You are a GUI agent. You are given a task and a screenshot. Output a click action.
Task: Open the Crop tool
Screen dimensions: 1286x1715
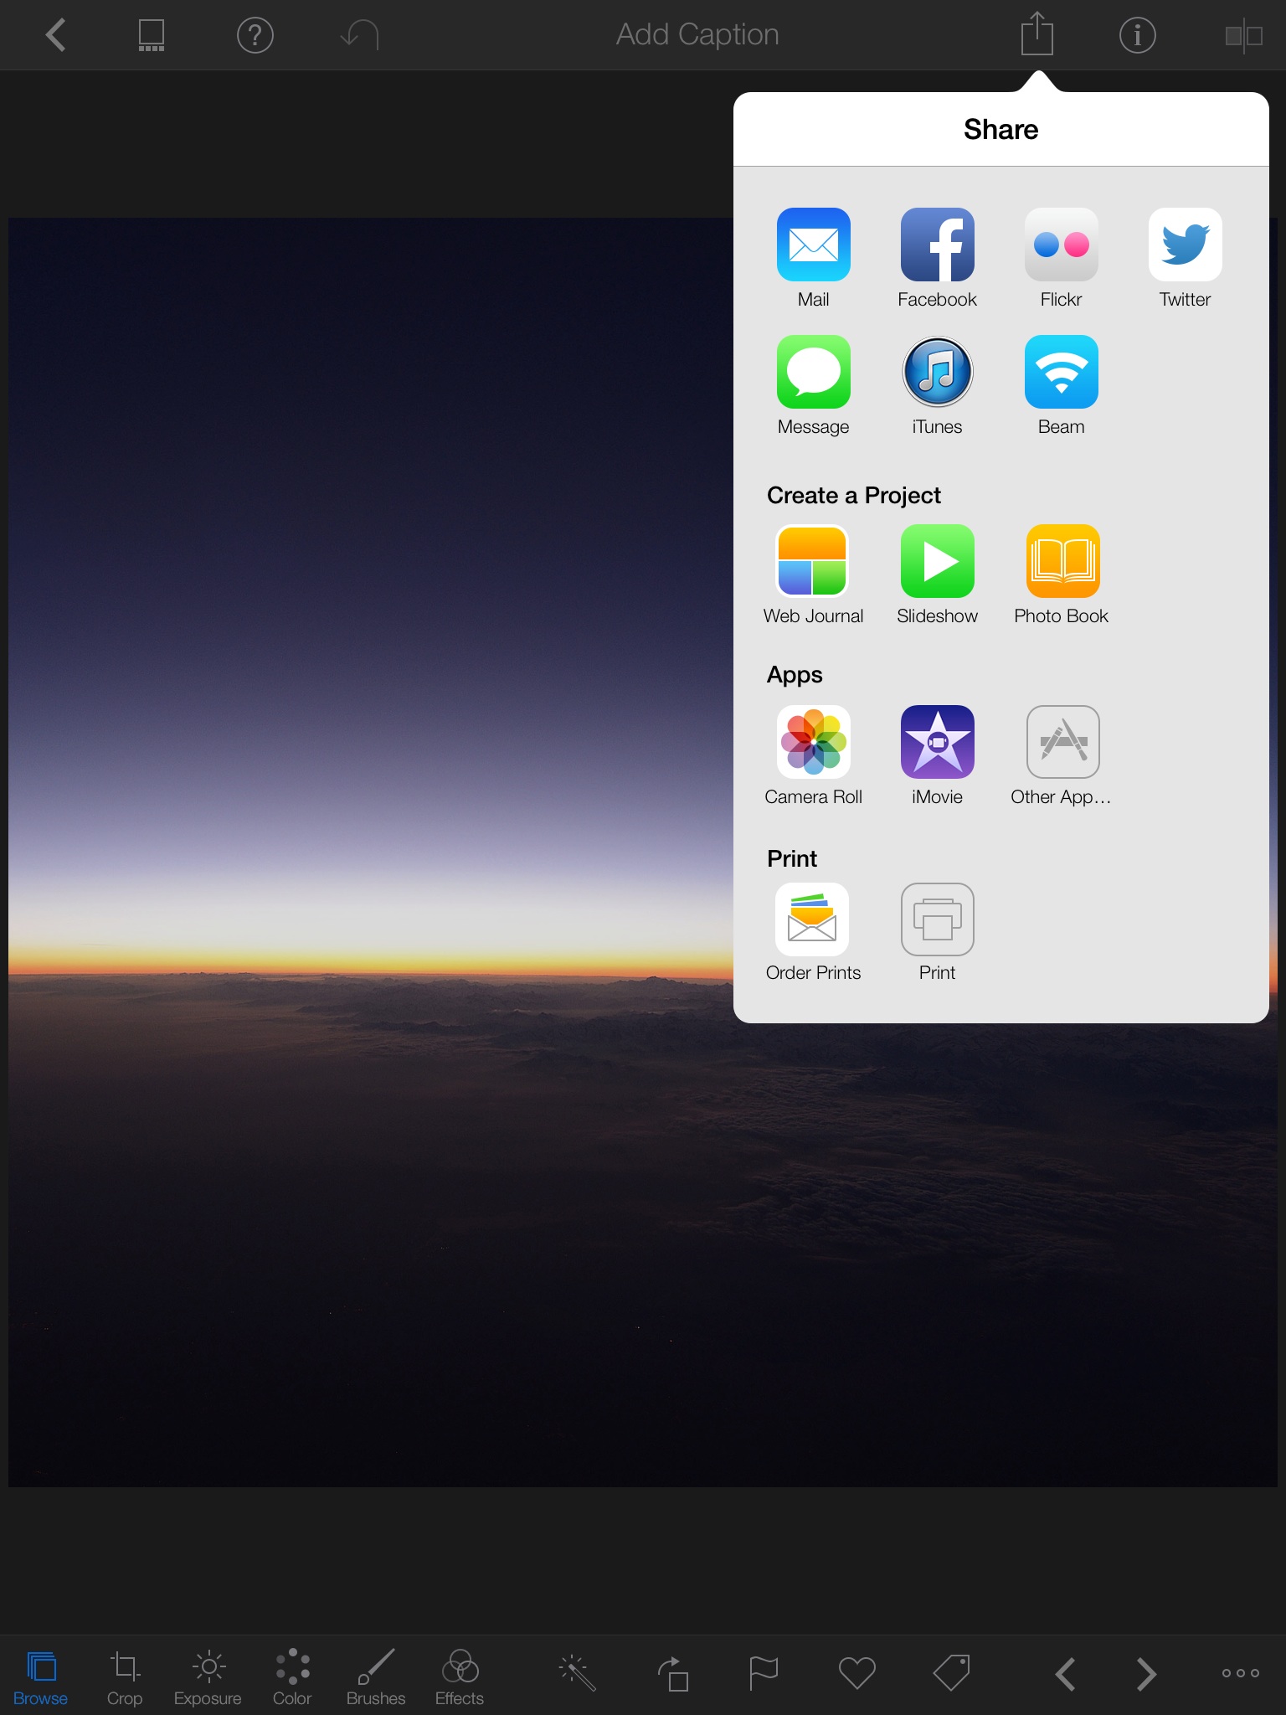(125, 1677)
